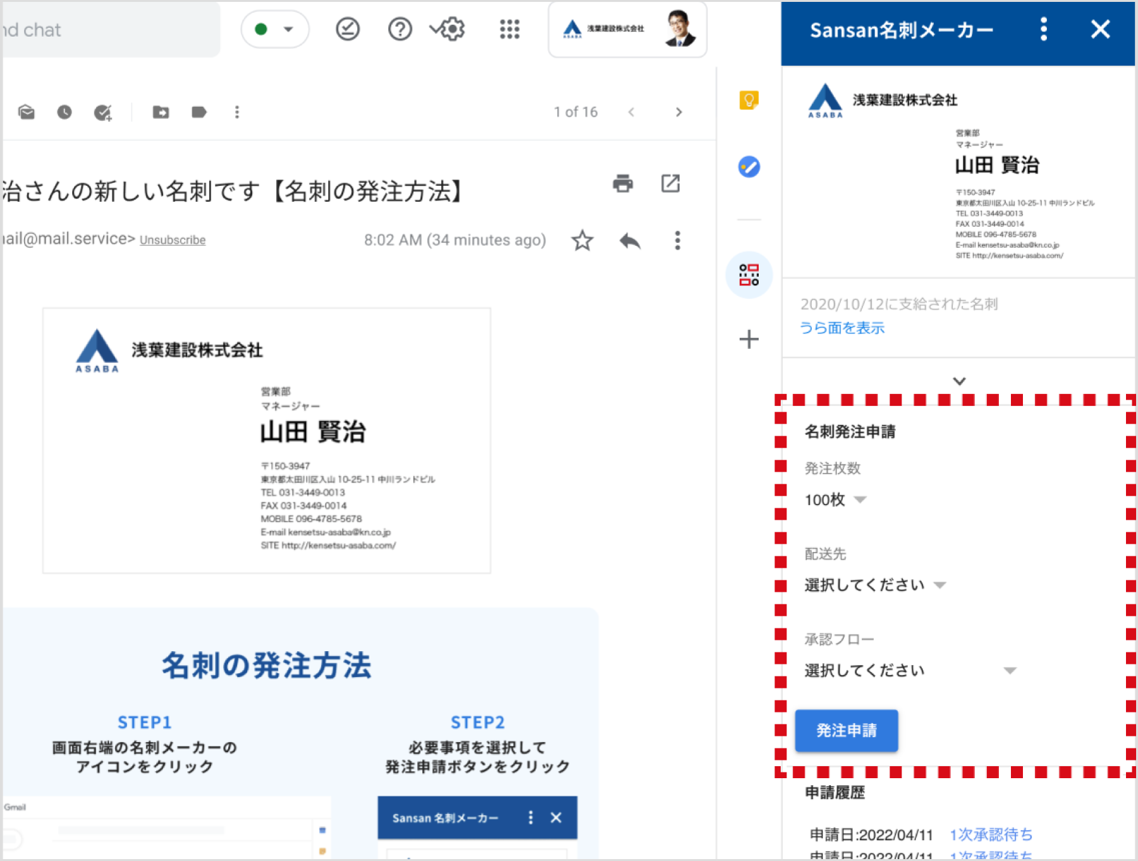
Task: Click the checkmark status circle icon
Action: point(348,29)
